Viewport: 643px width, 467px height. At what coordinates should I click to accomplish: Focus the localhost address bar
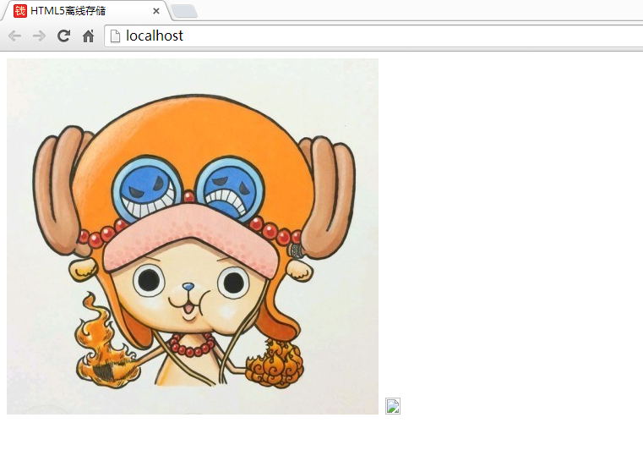(x=373, y=36)
